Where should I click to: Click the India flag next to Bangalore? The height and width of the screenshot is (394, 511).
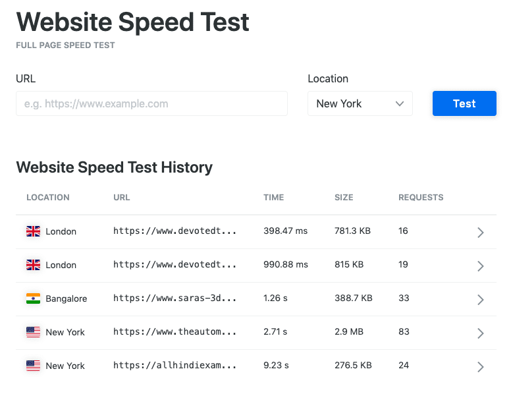tap(33, 298)
